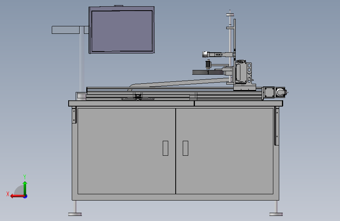Image resolution: width=340 pixels, height=221 pixels.
Task: Select the motor at the right rail end
Action: 281,92
